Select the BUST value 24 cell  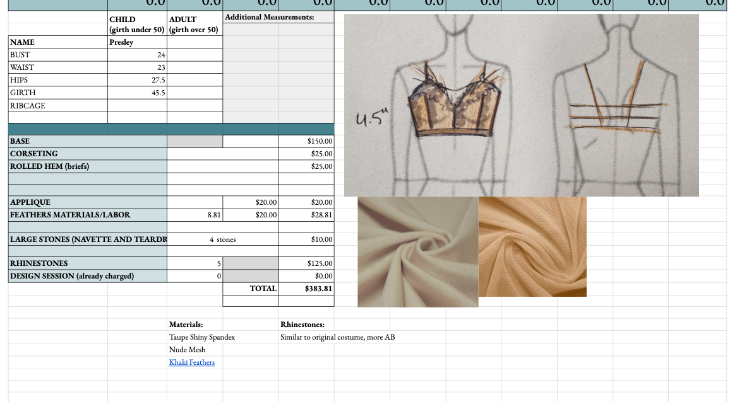[x=137, y=55]
